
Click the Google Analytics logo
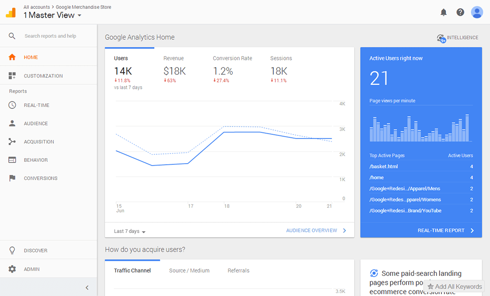11,13
